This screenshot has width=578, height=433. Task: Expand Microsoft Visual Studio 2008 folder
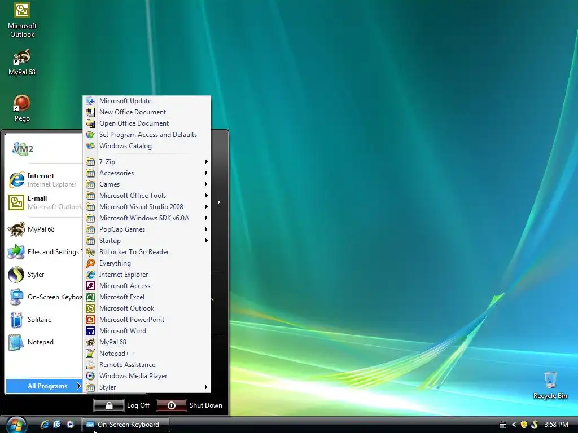tap(147, 207)
